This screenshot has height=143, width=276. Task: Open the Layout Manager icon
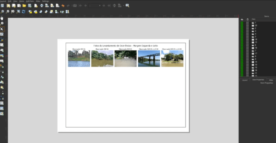pyautogui.click(x=19, y=6)
